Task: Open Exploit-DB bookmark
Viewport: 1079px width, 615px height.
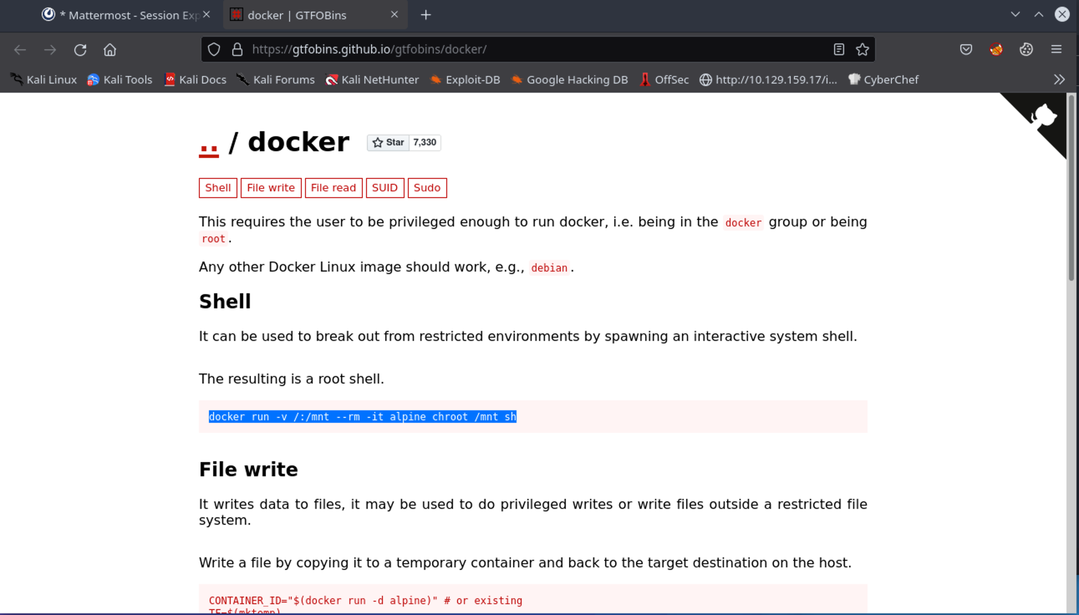Action: pyautogui.click(x=465, y=79)
